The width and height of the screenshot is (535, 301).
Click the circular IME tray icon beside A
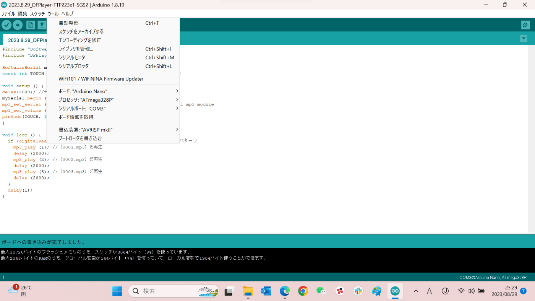445,291
